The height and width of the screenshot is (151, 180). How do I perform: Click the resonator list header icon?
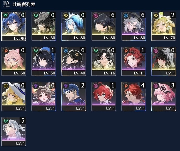[x=7, y=4]
